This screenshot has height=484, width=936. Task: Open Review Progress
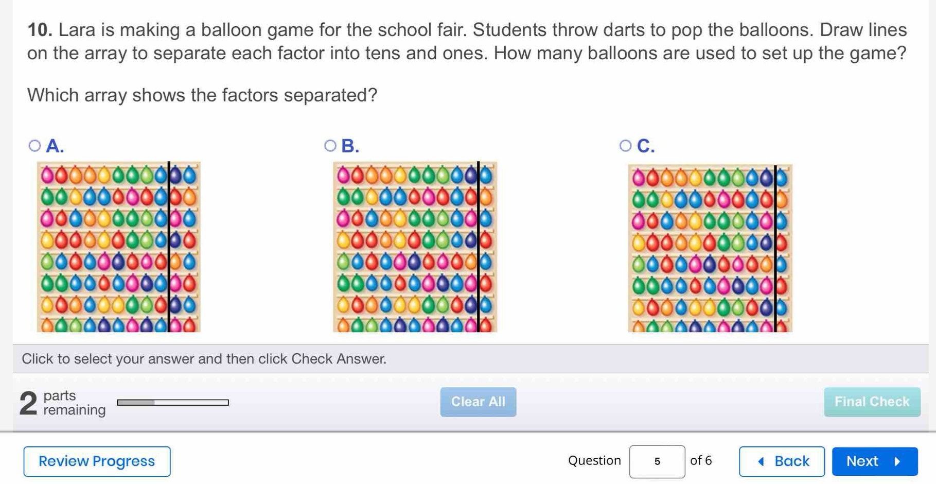tap(97, 461)
